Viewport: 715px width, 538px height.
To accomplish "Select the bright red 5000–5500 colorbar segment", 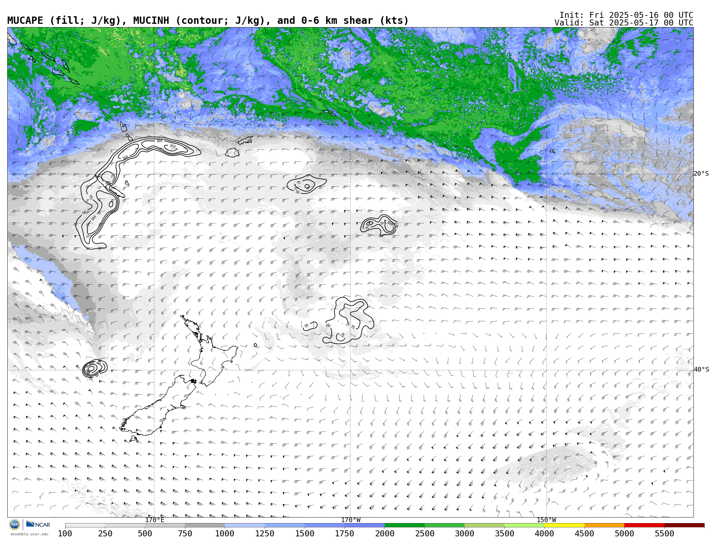I will coord(644,525).
